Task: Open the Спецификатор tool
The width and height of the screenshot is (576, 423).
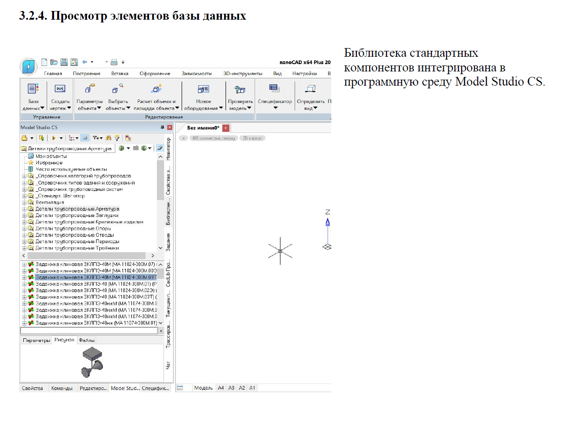Action: (275, 97)
